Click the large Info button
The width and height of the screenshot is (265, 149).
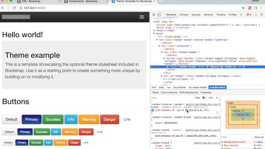71,120
